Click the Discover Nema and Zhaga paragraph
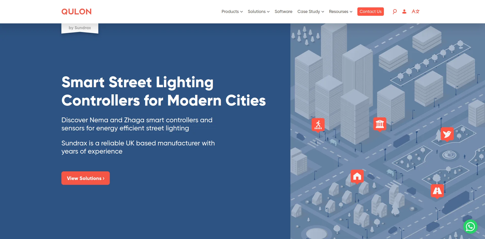 click(137, 124)
